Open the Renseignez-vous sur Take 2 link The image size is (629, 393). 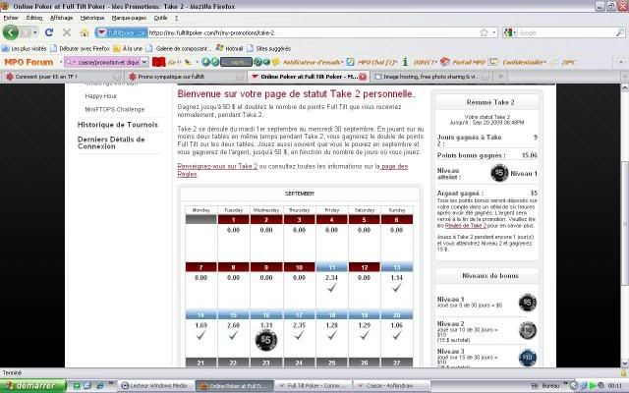[217, 166]
